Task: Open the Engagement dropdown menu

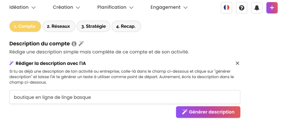Action: (169, 7)
